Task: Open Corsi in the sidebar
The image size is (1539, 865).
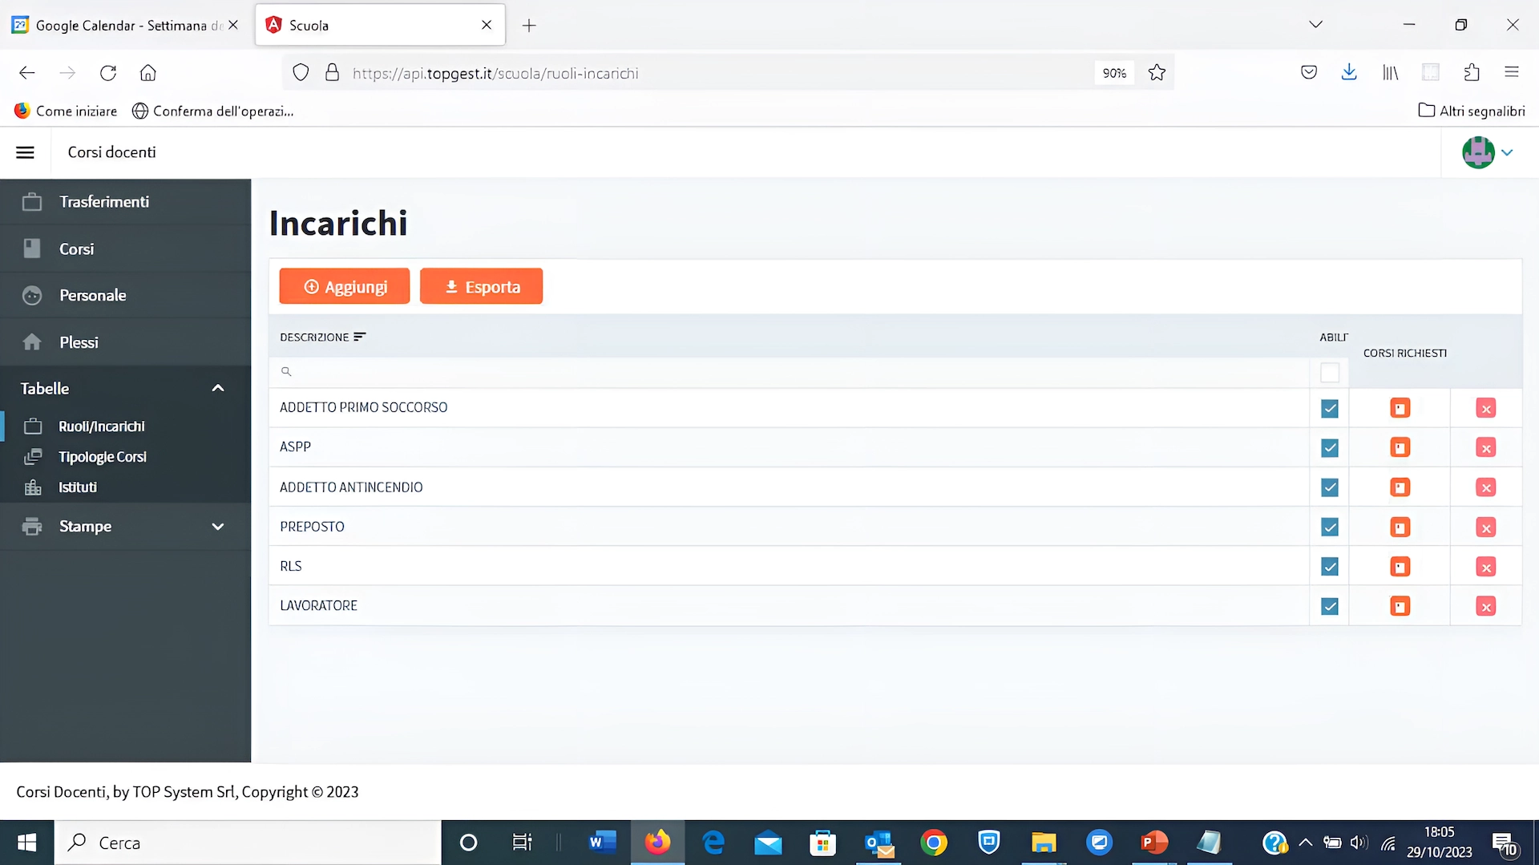Action: pos(125,249)
